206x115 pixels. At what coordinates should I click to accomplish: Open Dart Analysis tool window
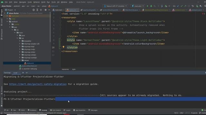tap(55, 110)
